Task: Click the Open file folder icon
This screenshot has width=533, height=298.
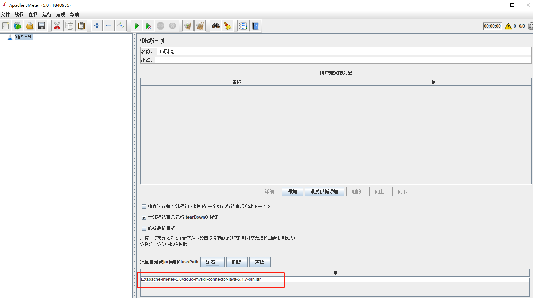Action: (x=30, y=26)
